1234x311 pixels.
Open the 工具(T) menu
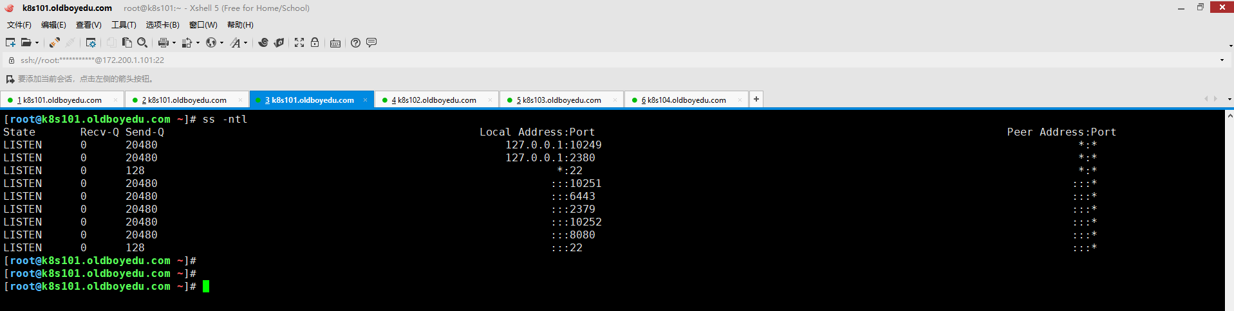pos(124,25)
